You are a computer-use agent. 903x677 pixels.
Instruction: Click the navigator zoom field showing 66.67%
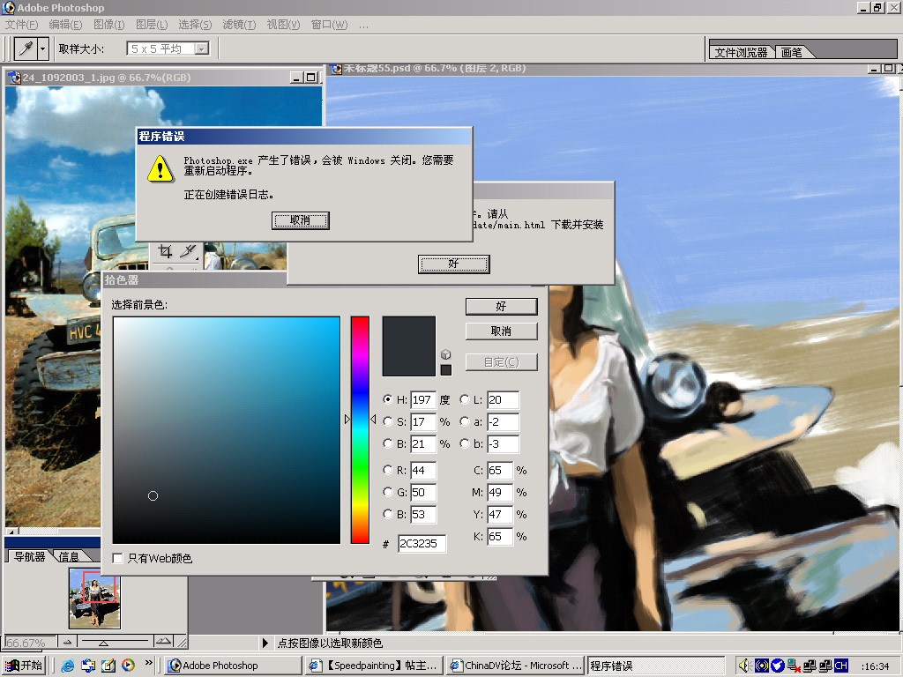pos(30,642)
